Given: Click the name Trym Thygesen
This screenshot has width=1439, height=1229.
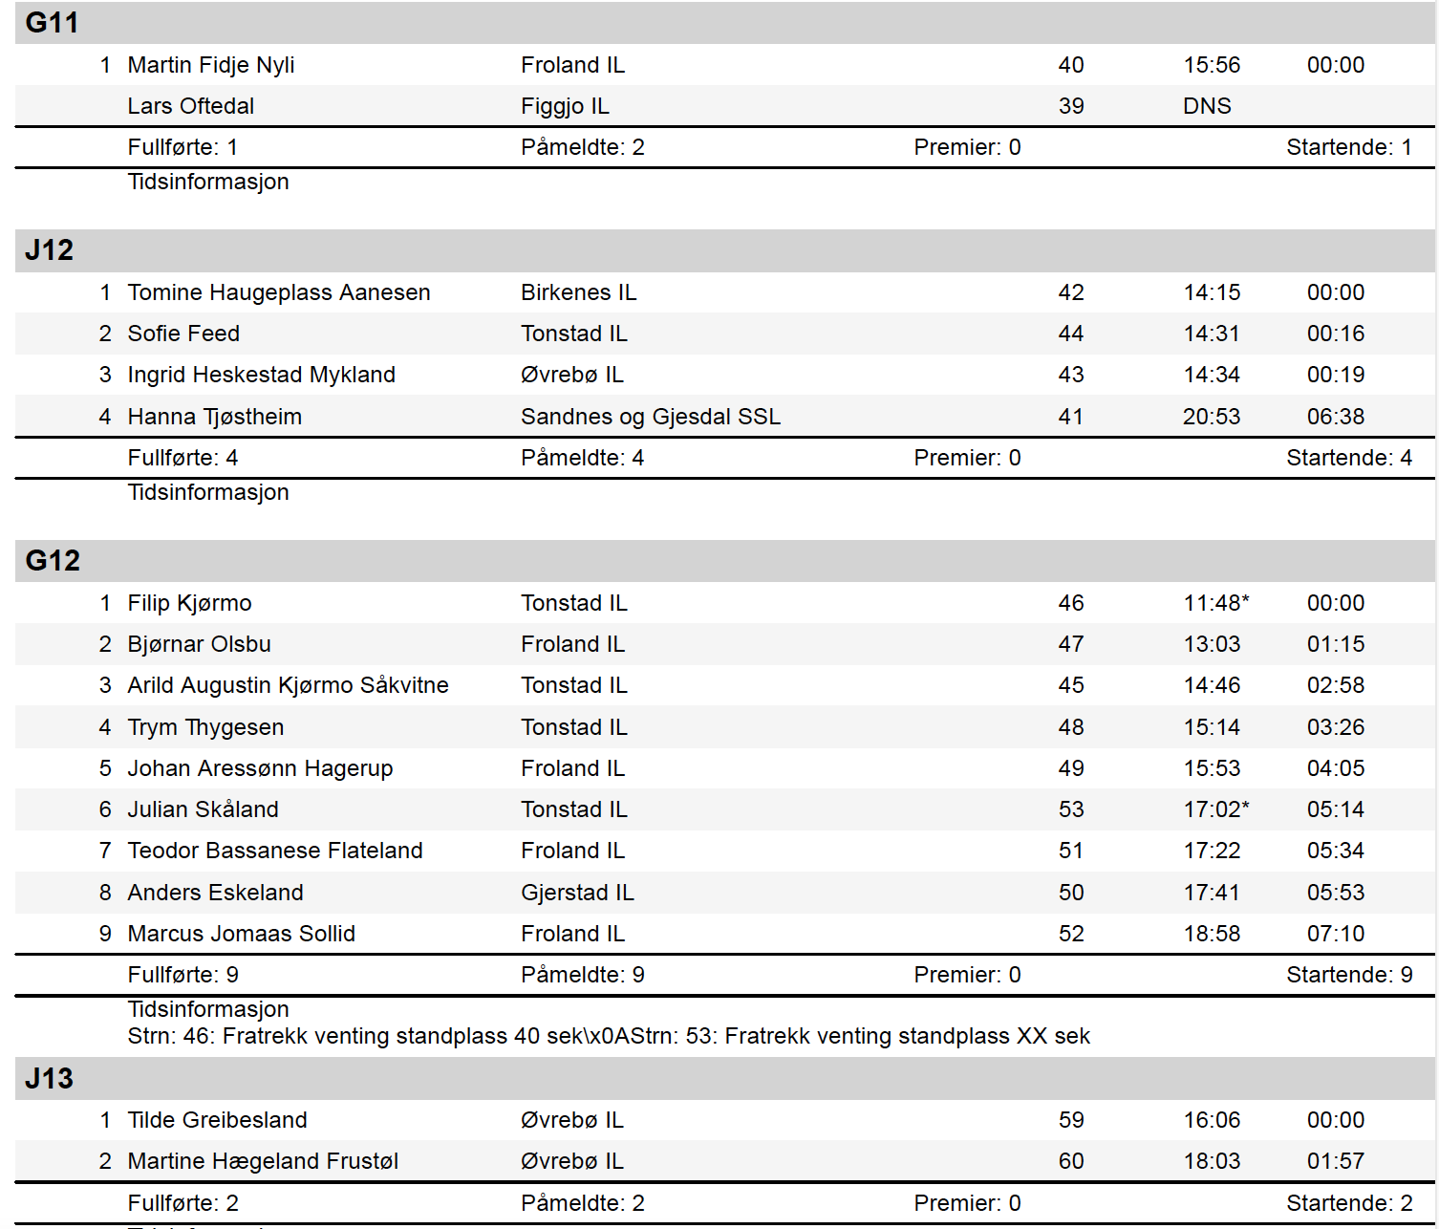Looking at the screenshot, I should pos(206,727).
